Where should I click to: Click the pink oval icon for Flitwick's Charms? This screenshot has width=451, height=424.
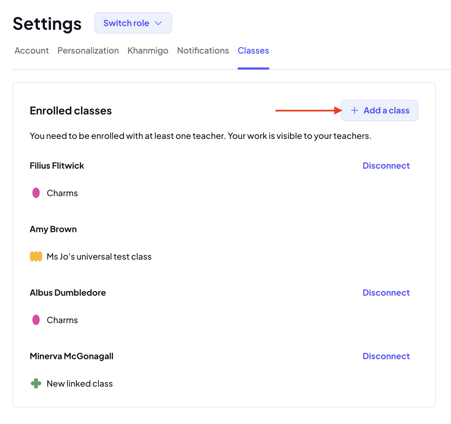(x=36, y=193)
